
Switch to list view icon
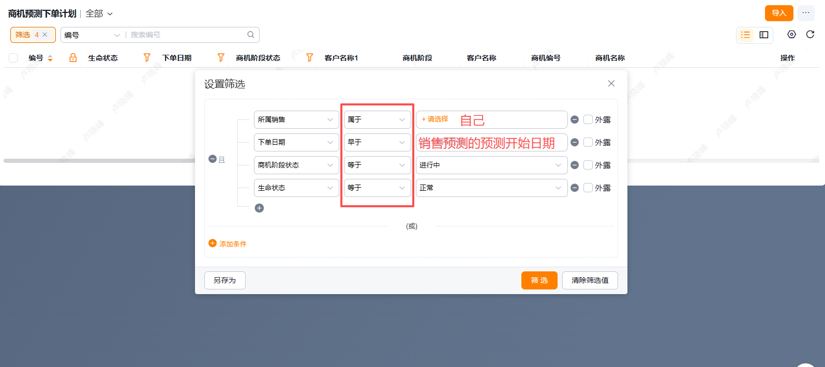[745, 35]
